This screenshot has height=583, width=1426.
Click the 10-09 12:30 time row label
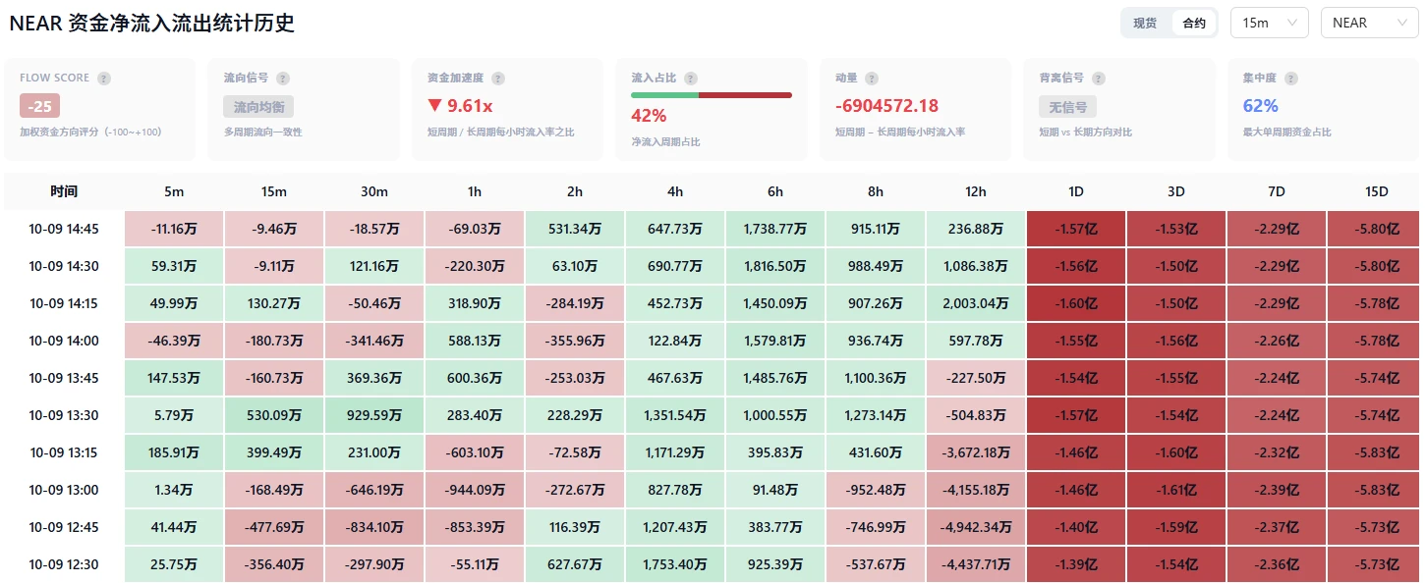tap(64, 564)
